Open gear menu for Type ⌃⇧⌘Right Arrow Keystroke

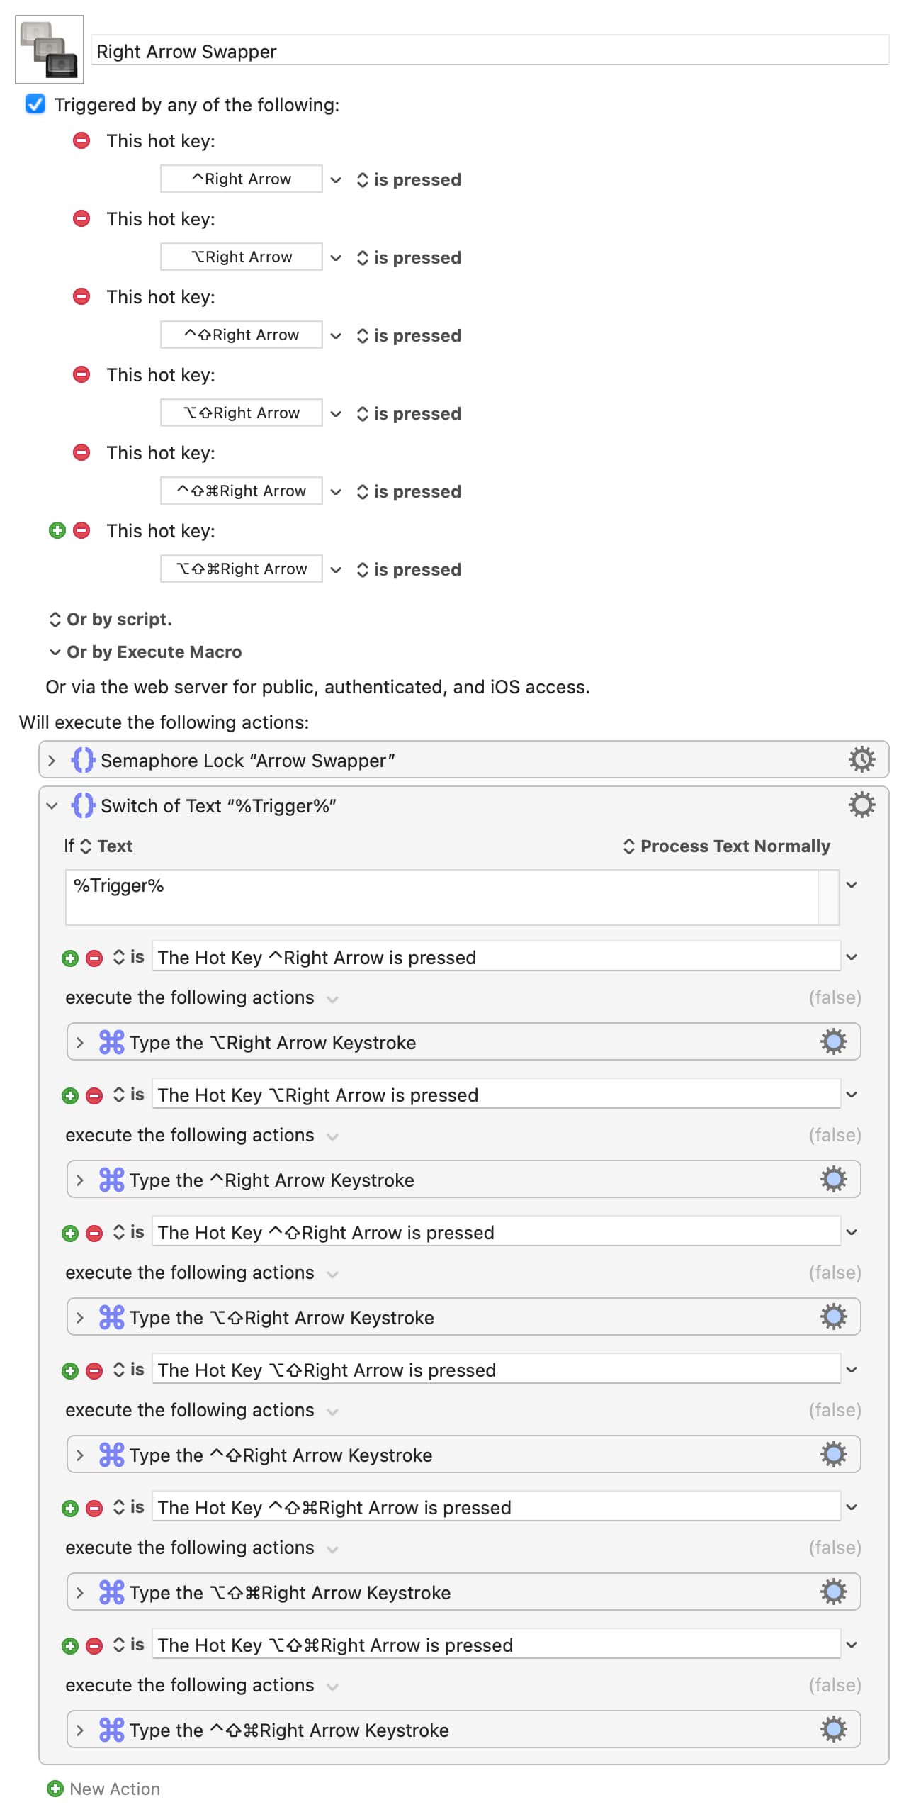pyautogui.click(x=833, y=1729)
